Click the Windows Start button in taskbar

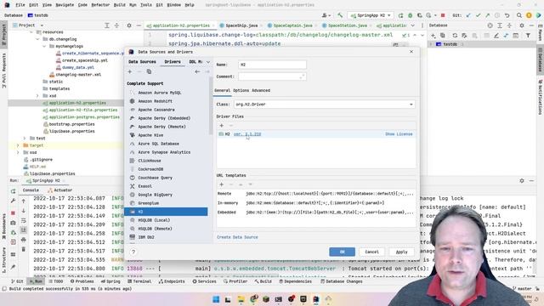pyautogui.click(x=216, y=299)
